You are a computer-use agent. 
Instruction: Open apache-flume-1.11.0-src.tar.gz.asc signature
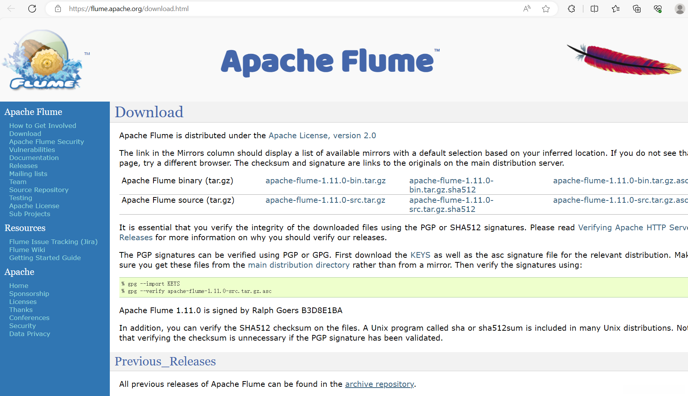(620, 200)
